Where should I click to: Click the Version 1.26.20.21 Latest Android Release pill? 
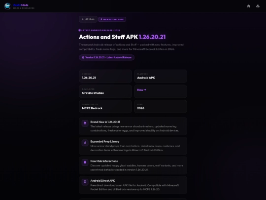[x=106, y=57]
